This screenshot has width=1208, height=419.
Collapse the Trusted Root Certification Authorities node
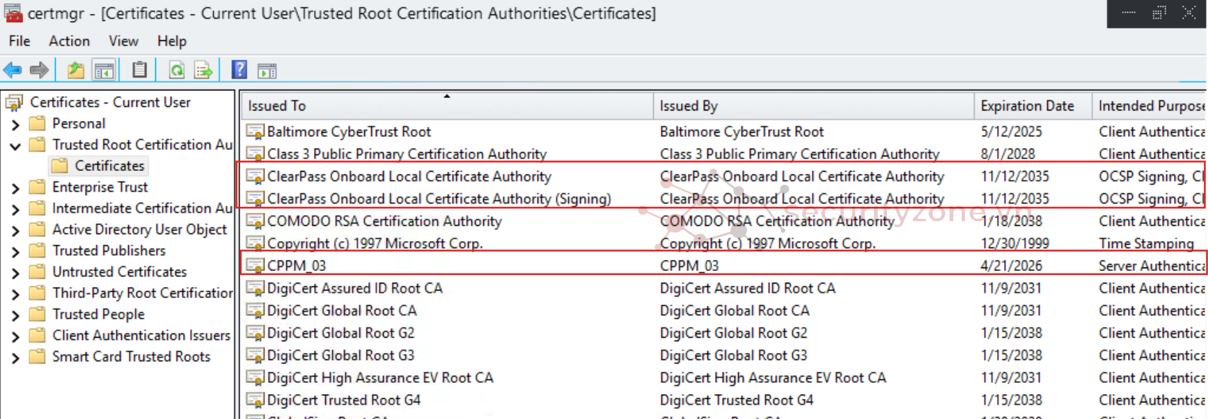[x=15, y=146]
